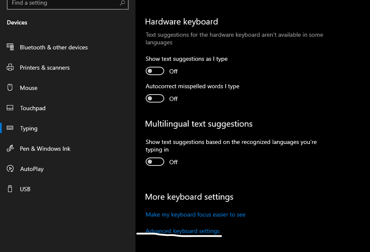Click the Bluetooth & other devices icon
The height and width of the screenshot is (252, 370).
click(10, 47)
